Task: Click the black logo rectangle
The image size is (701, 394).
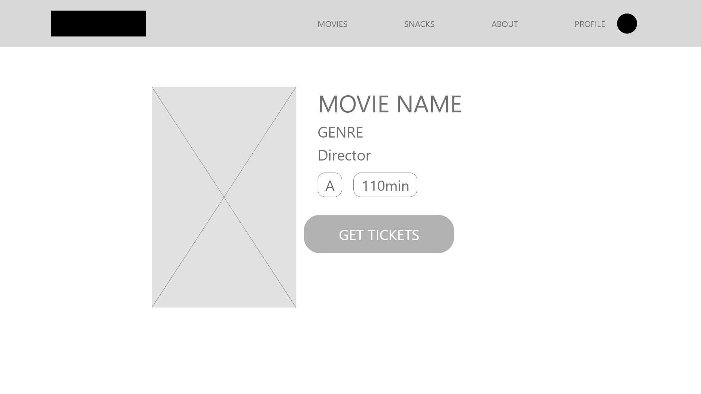Action: point(99,23)
